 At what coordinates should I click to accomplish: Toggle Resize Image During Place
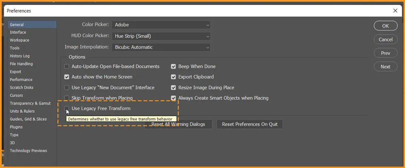[x=173, y=88]
